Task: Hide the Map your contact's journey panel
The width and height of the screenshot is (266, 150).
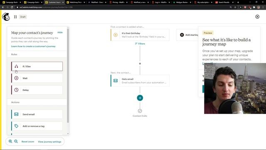Action: (60, 32)
